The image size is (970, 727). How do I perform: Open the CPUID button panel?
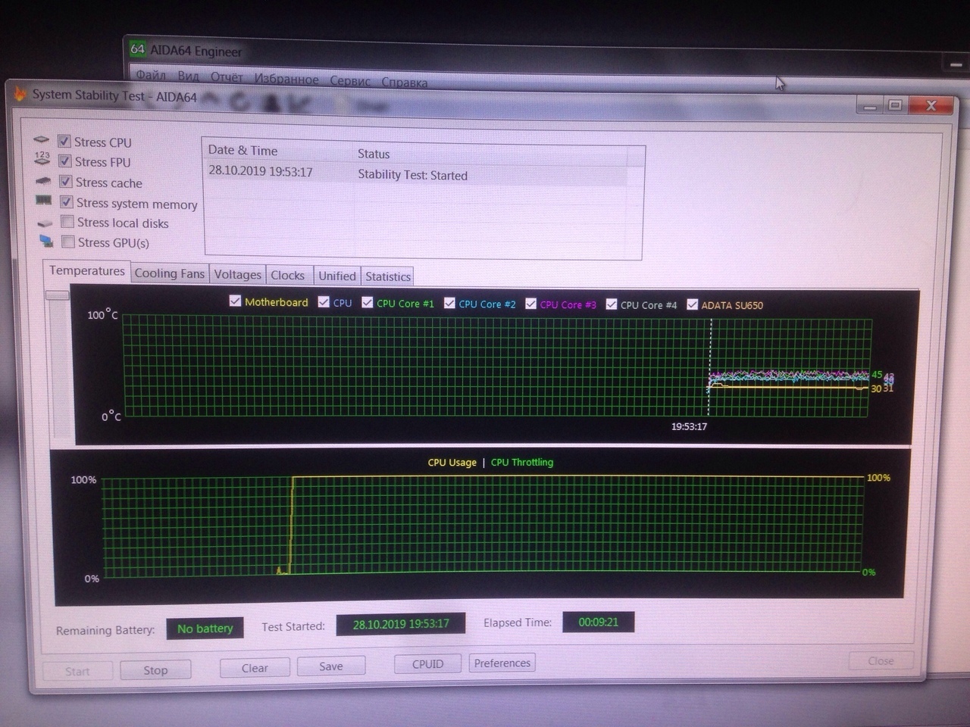point(427,664)
